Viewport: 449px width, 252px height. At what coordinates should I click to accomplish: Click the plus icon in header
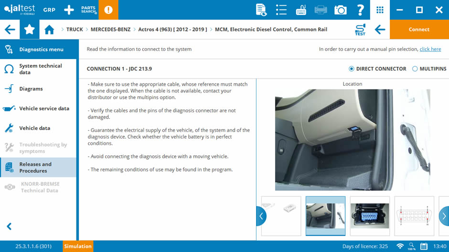click(x=69, y=10)
